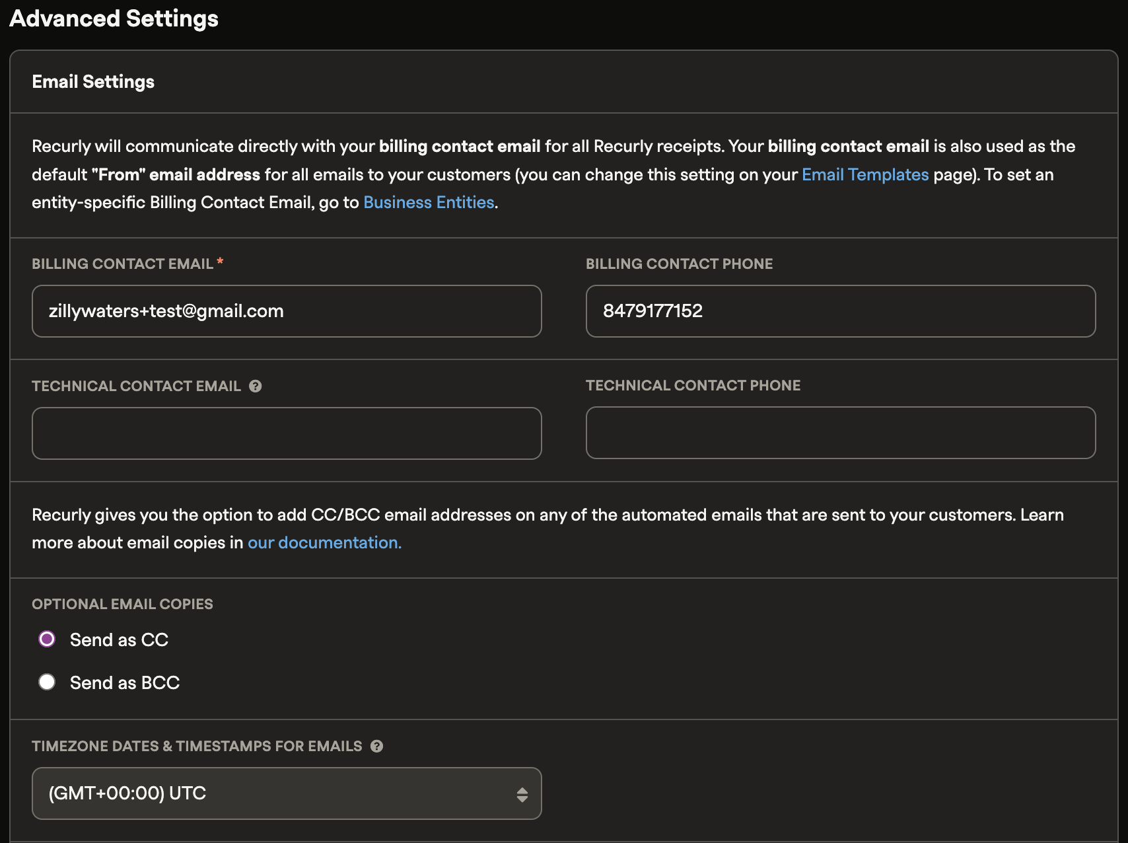Click the Technical Contact Phone field label

[693, 385]
